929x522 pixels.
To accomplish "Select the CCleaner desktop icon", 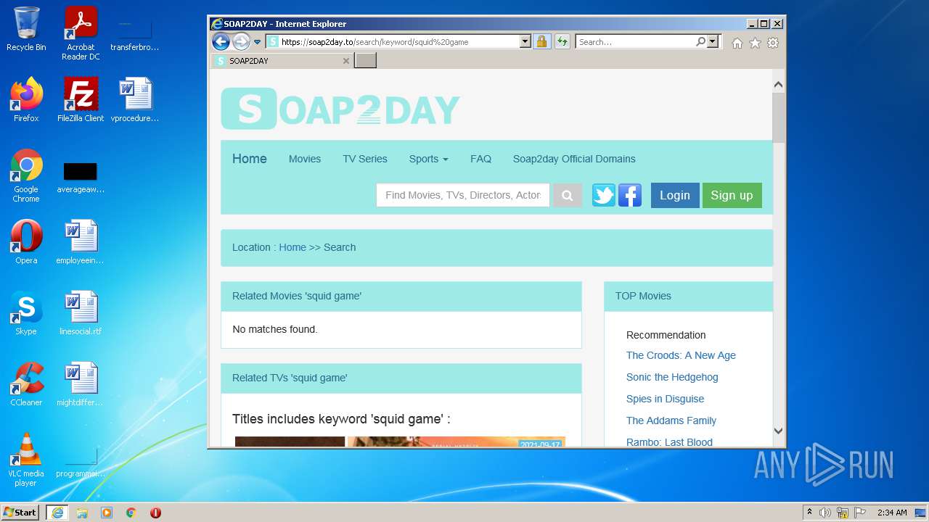I will coord(26,384).
